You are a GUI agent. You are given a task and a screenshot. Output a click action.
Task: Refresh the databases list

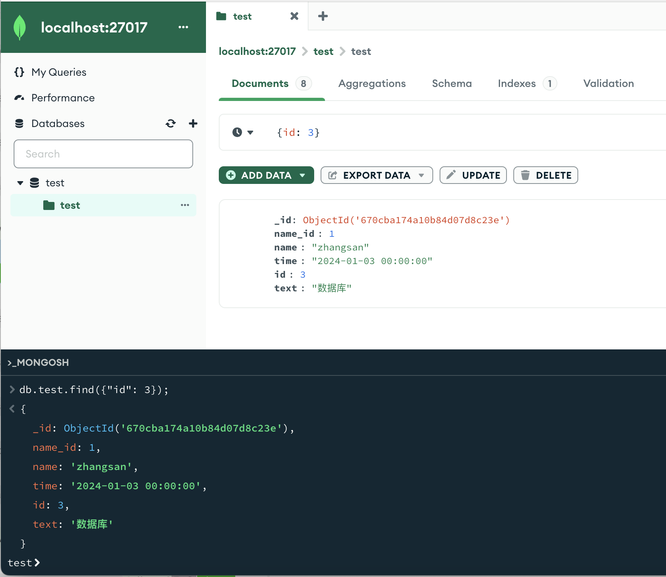click(x=171, y=123)
